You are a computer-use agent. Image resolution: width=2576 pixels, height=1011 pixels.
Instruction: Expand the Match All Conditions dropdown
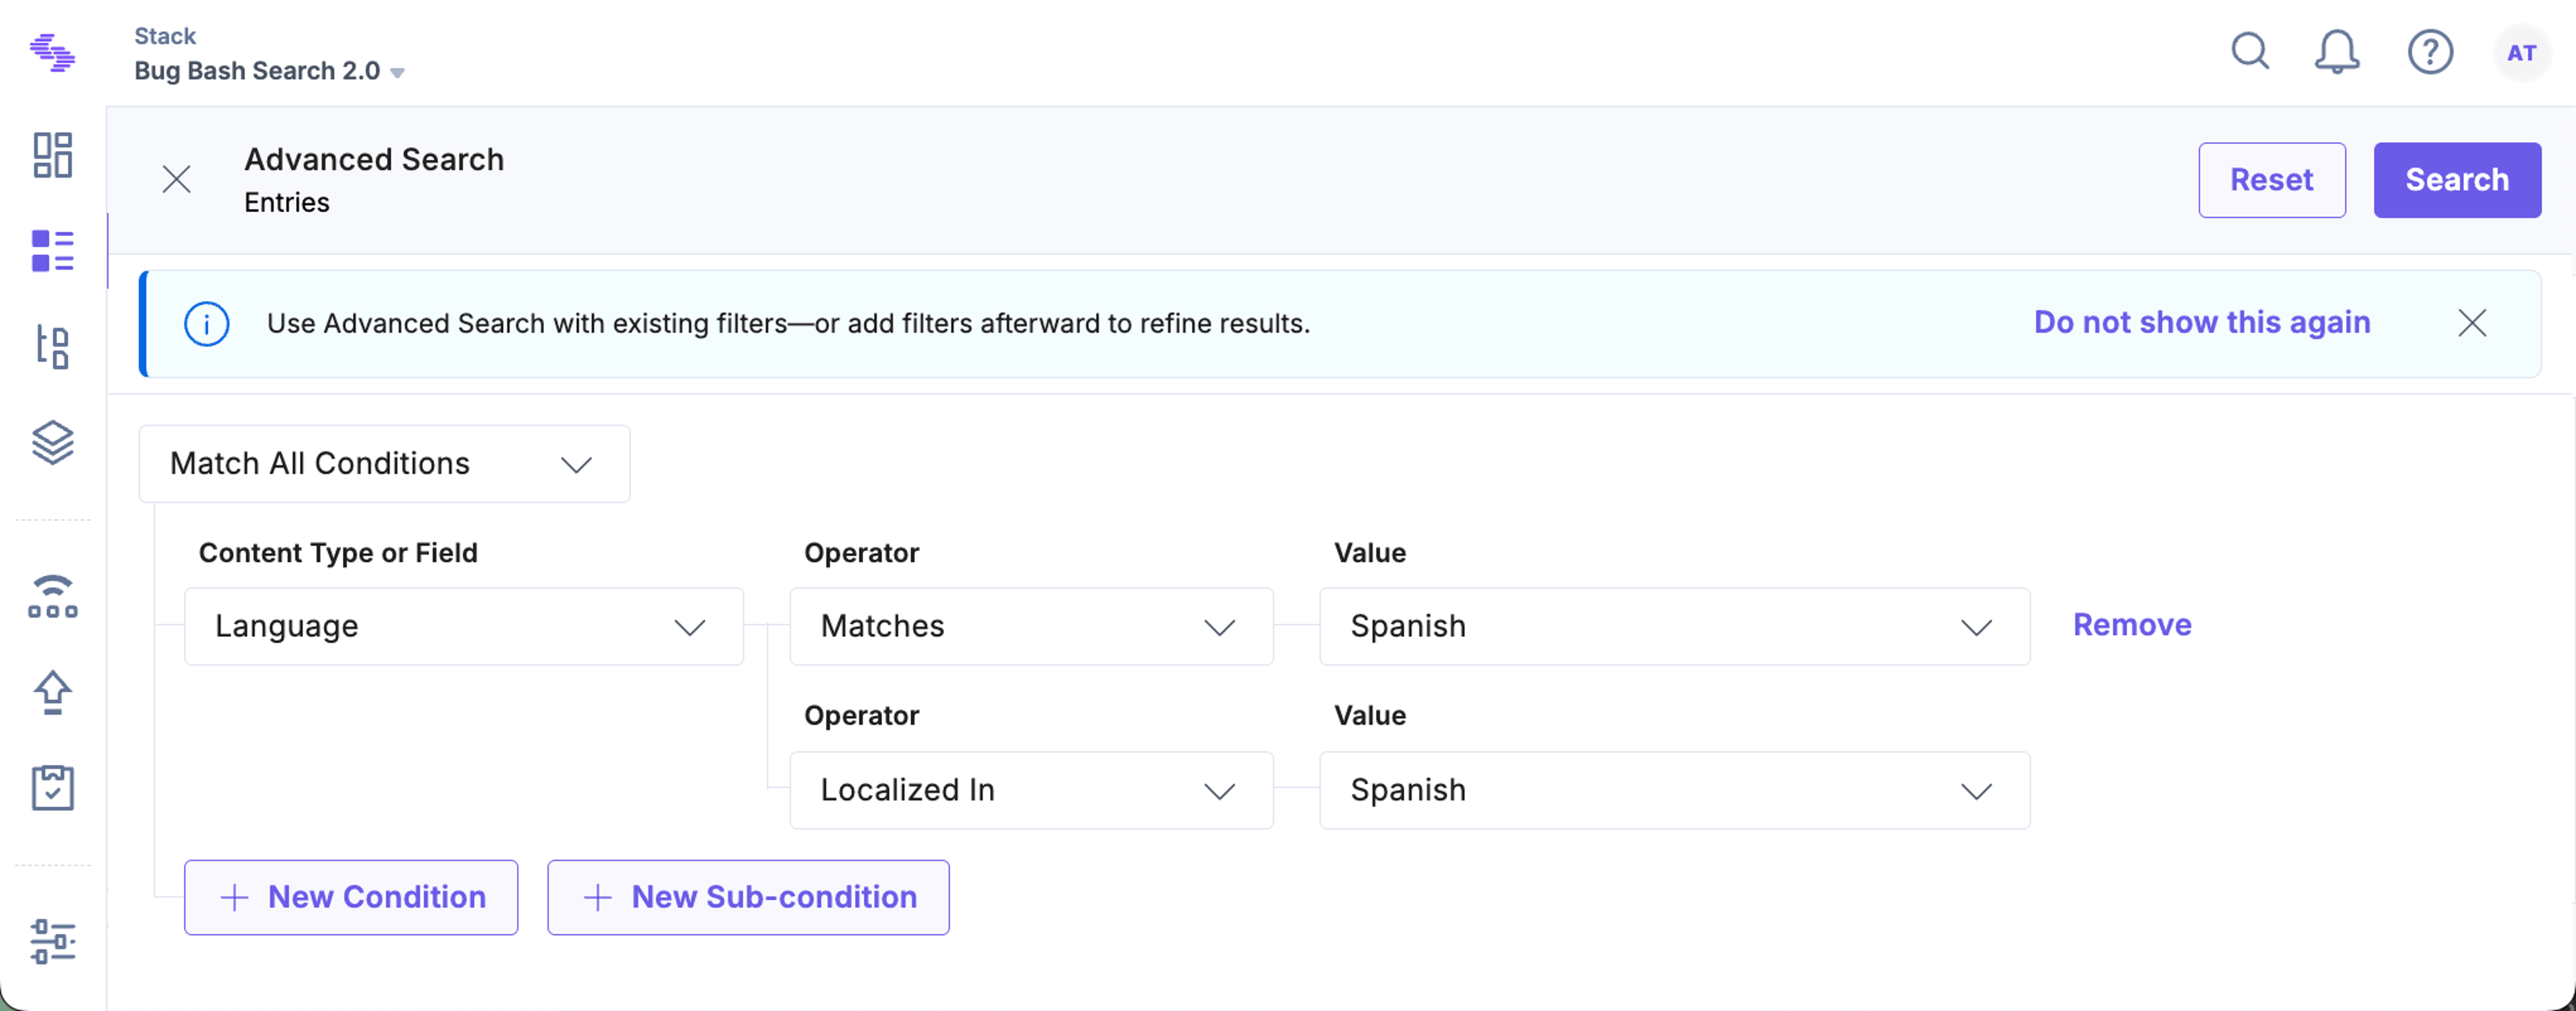click(384, 463)
